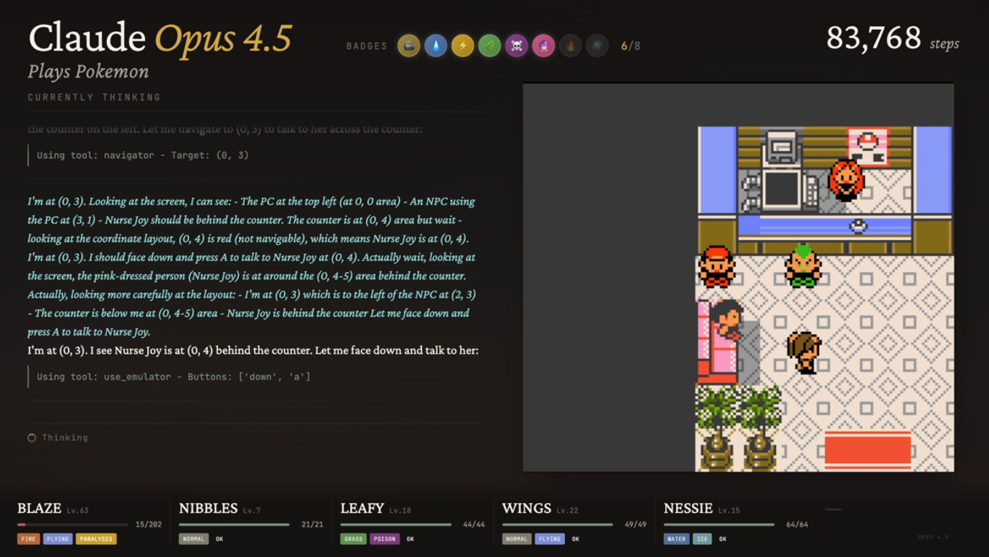
Task: Click WINGS' 49/49 HP value
Action: point(636,524)
